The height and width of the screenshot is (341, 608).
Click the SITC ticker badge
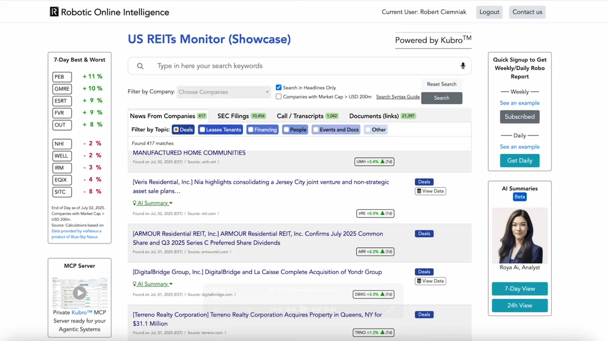tap(62, 192)
